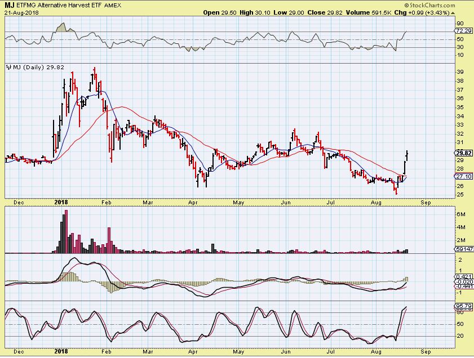Click the 'Volume 591.5K' value

pyautogui.click(x=369, y=13)
